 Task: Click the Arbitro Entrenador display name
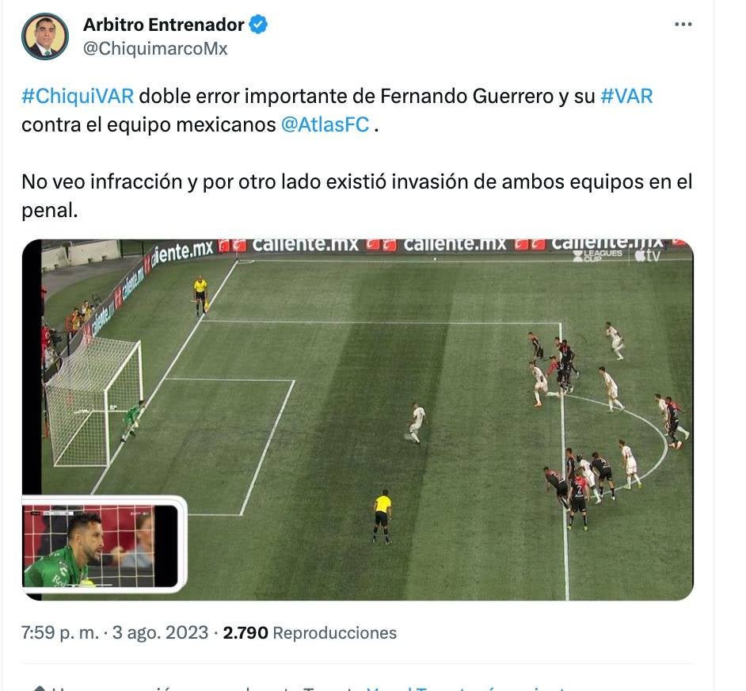click(x=163, y=25)
